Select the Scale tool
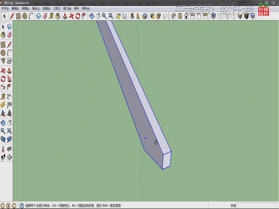This screenshot has width=279, height=209. 3,87
